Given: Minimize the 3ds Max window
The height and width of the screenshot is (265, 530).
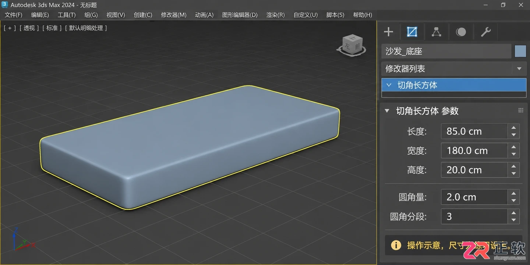Looking at the screenshot, I should coord(485,5).
